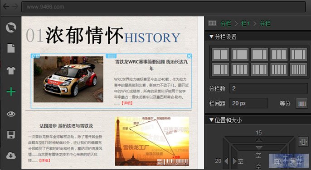Select the two equal columns layout
Image resolution: width=311 pixels, height=170 pixels.
click(x=220, y=55)
